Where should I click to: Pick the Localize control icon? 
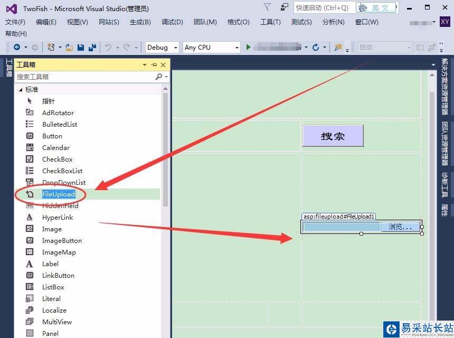[30, 310]
